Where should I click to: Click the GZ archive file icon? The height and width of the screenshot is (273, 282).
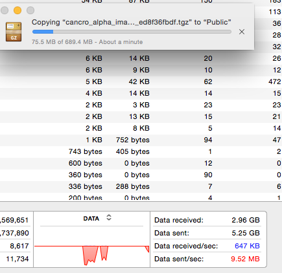point(14,32)
